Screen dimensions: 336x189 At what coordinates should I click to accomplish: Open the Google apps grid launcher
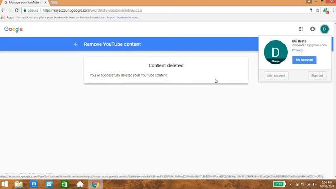pos(301,29)
